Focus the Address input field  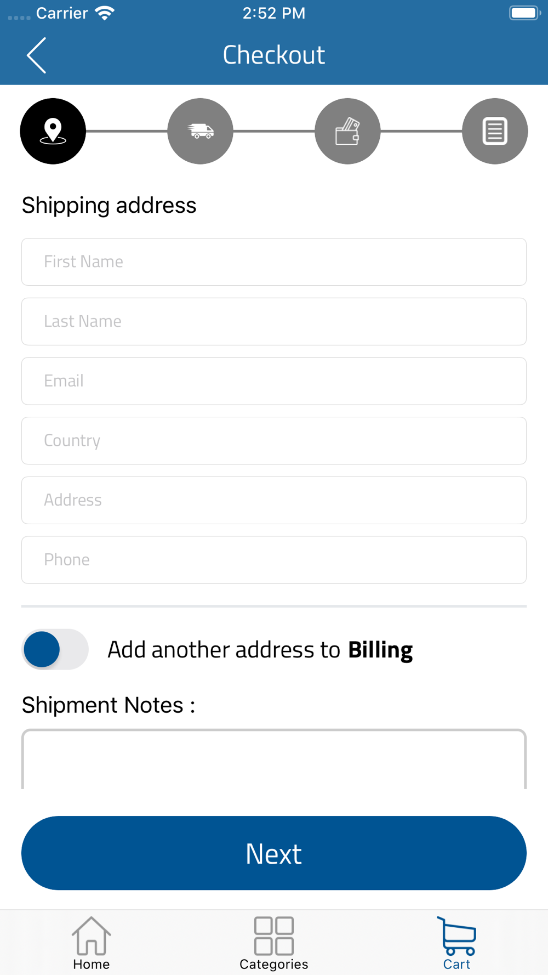pos(274,500)
